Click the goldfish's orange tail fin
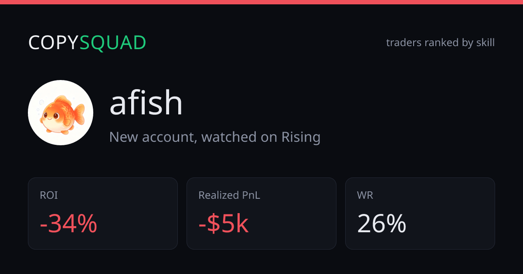This screenshot has height=274, width=523. (79, 114)
